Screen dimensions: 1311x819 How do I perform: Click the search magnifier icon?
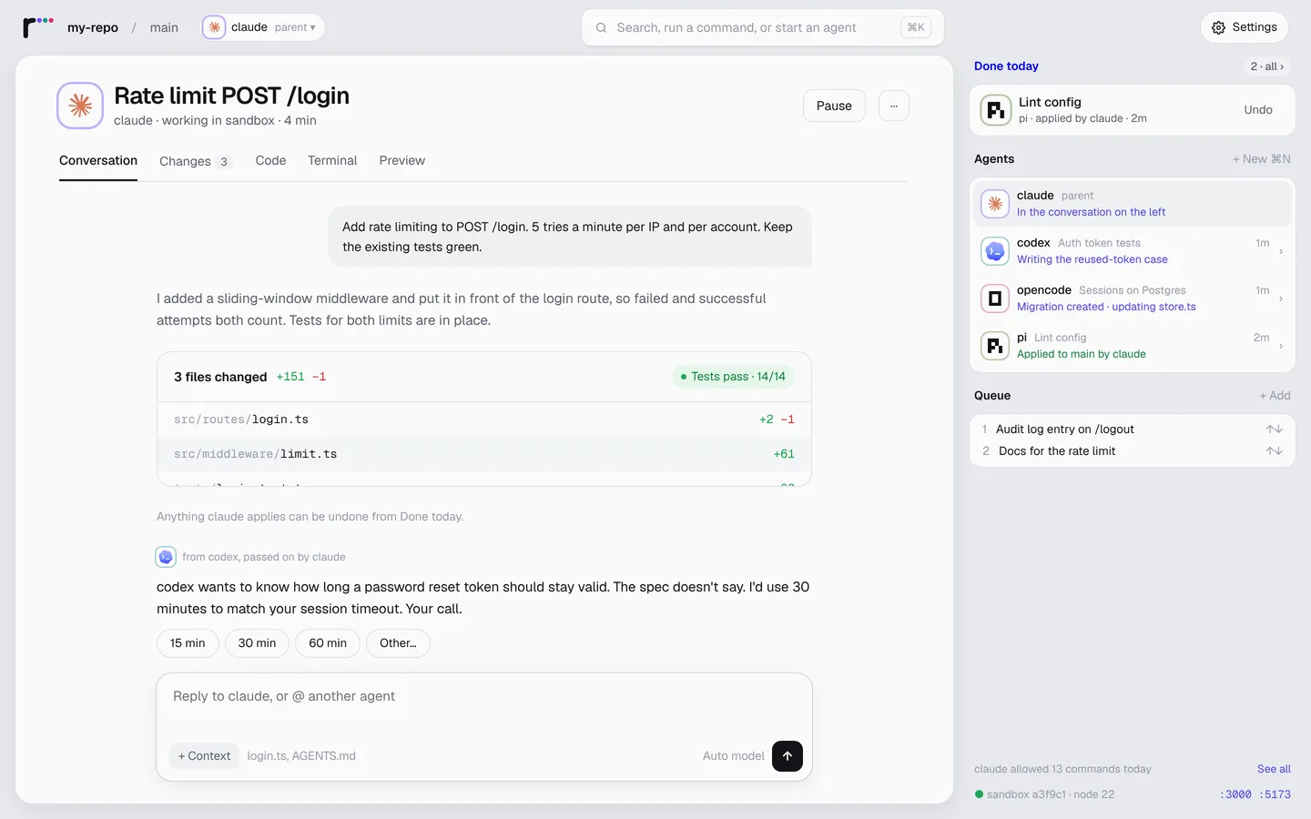601,28
